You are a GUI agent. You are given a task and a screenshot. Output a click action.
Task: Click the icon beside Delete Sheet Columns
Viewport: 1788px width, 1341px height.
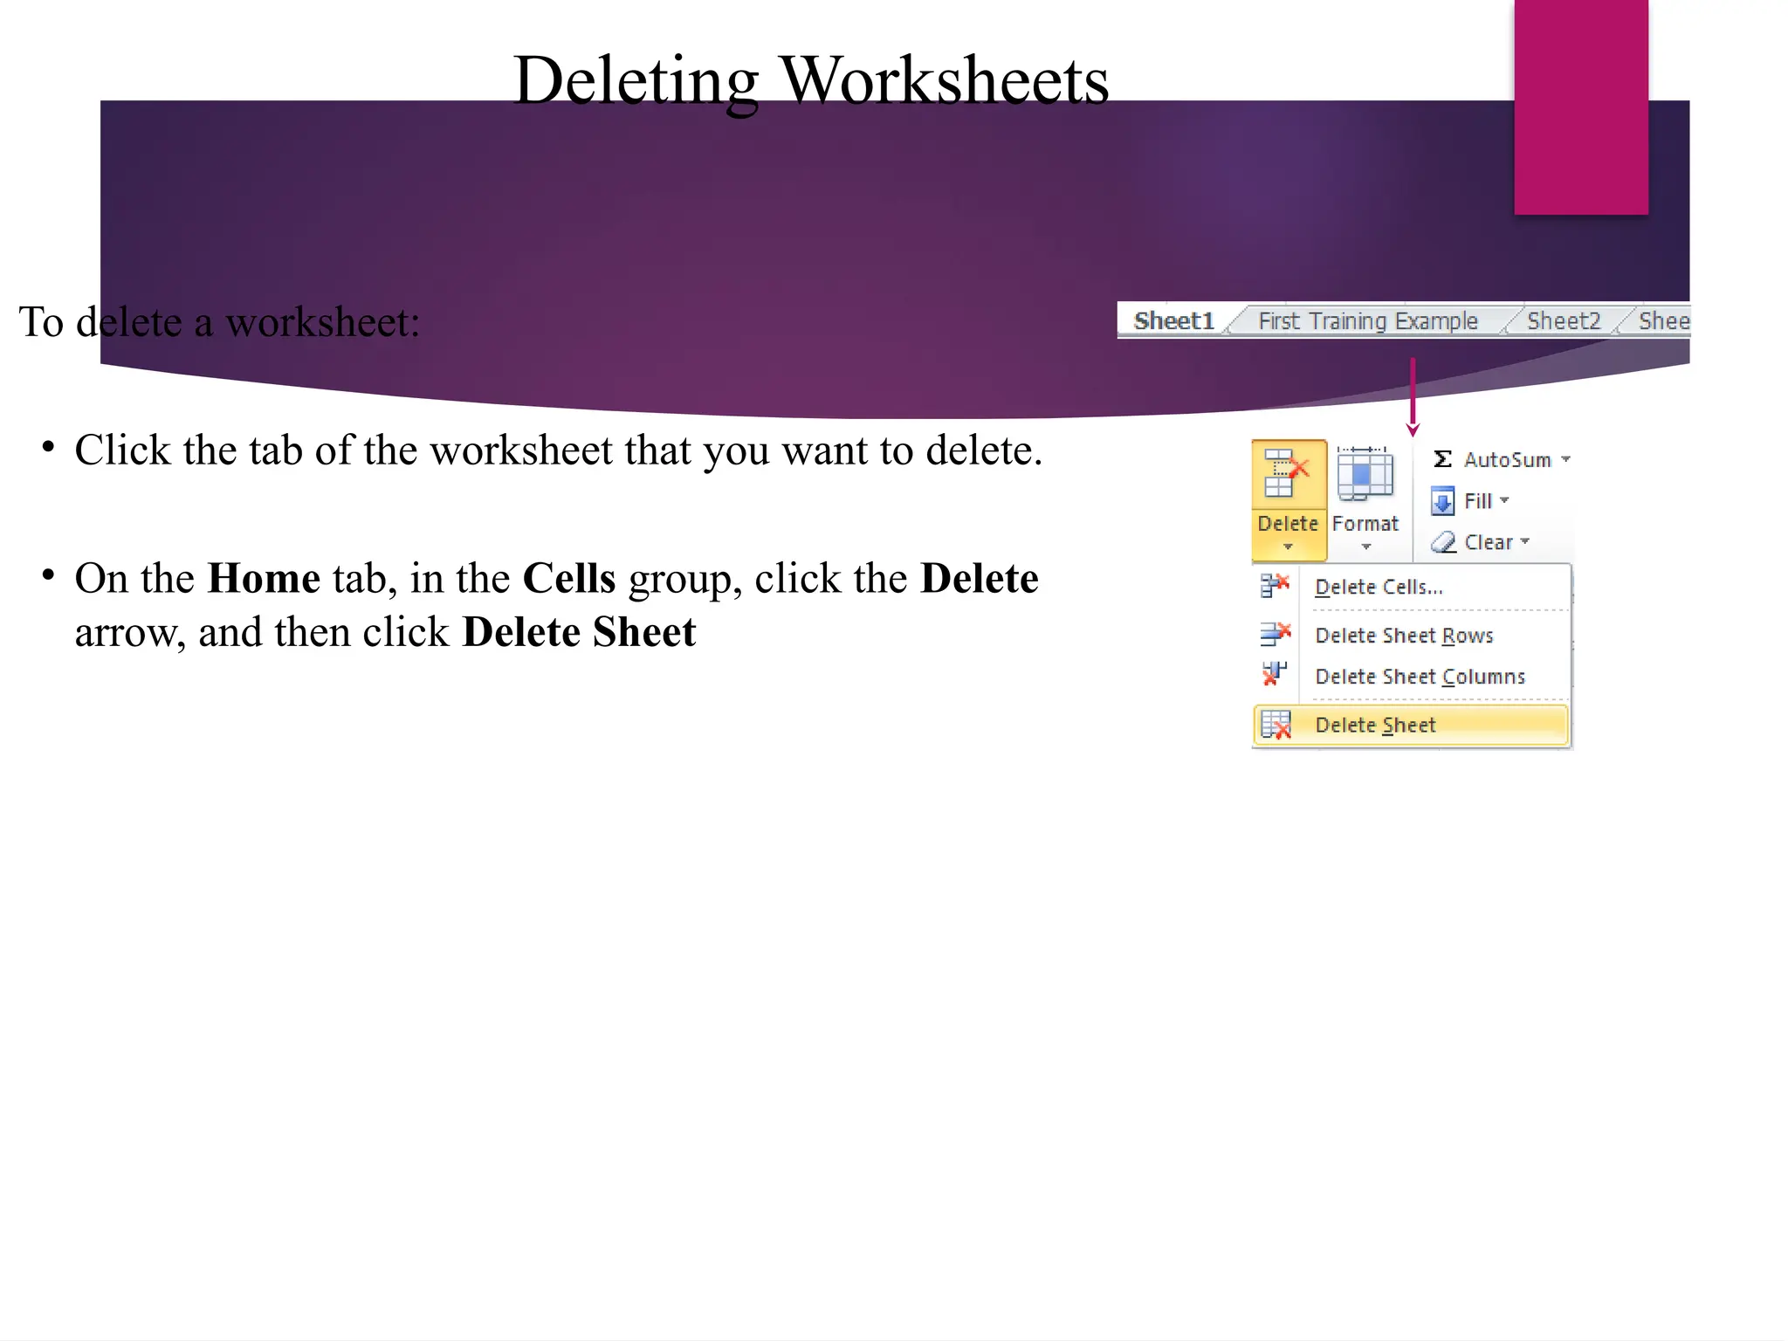click(1275, 675)
